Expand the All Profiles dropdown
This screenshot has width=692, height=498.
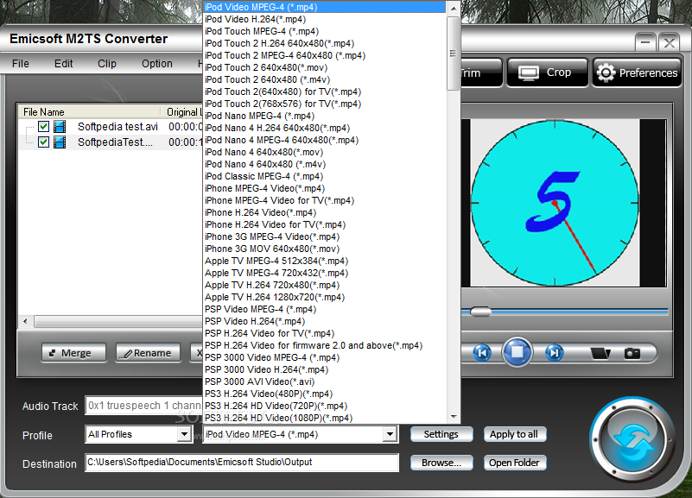(x=185, y=434)
